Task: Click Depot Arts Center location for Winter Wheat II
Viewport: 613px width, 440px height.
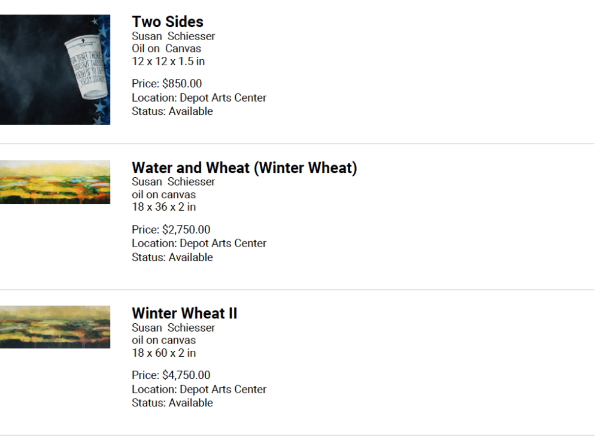Action: (x=223, y=389)
